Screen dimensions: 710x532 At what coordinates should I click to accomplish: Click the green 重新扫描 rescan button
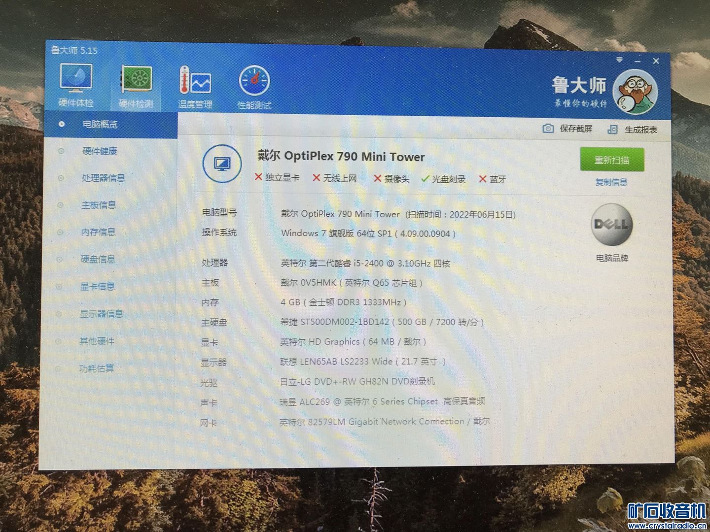[612, 160]
